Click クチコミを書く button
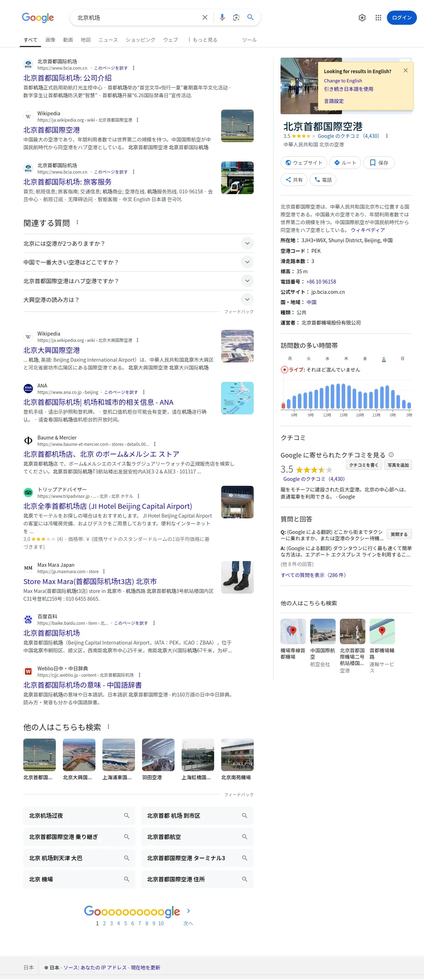This screenshot has width=424, height=979. pos(364,465)
